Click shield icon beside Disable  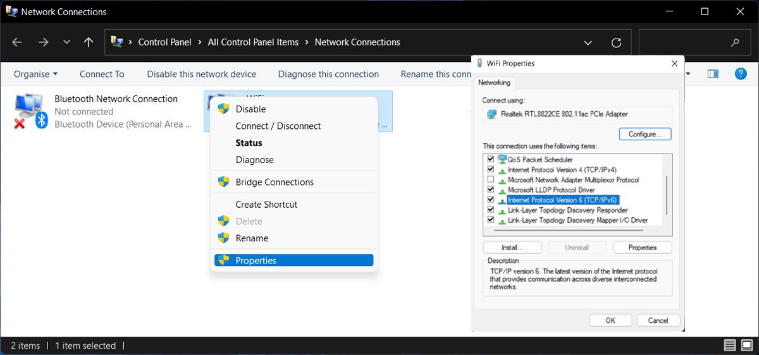click(223, 109)
